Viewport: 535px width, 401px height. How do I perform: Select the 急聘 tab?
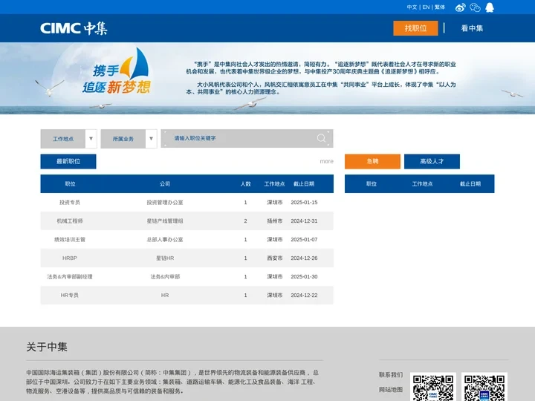click(x=372, y=161)
